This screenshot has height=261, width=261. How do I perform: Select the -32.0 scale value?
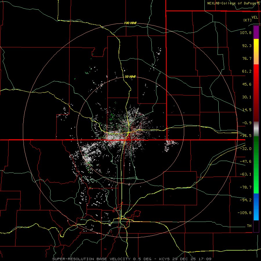tap(246, 149)
